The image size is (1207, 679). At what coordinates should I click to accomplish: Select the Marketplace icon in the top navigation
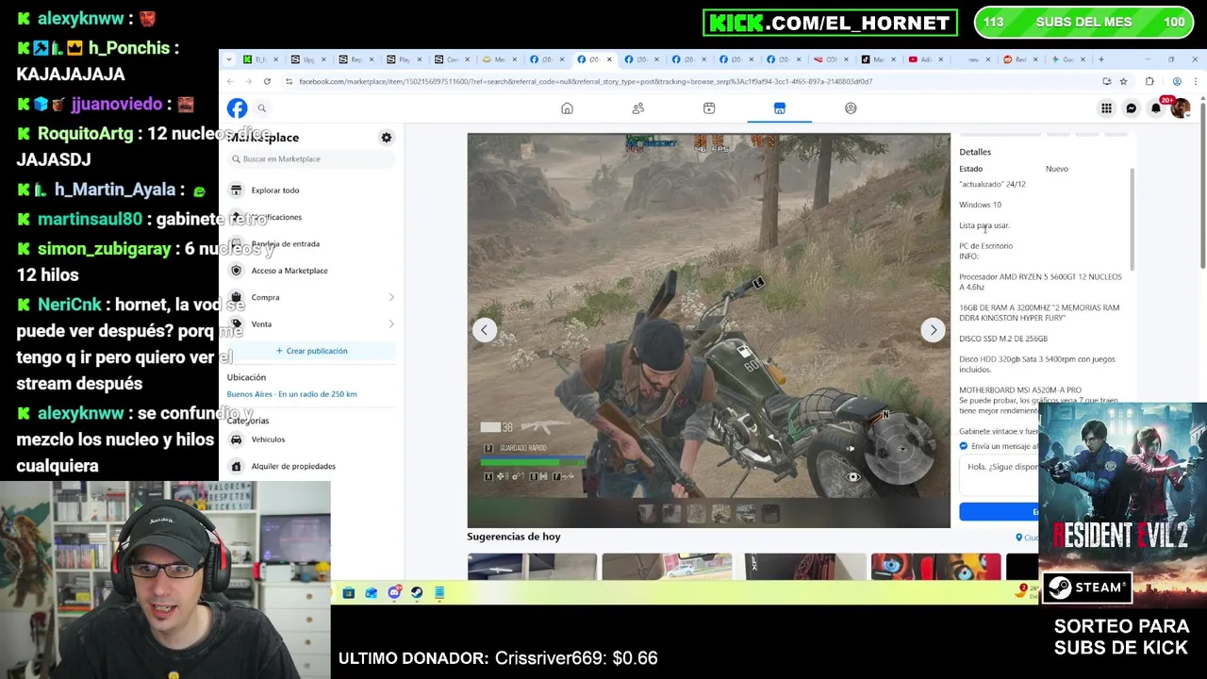click(780, 108)
